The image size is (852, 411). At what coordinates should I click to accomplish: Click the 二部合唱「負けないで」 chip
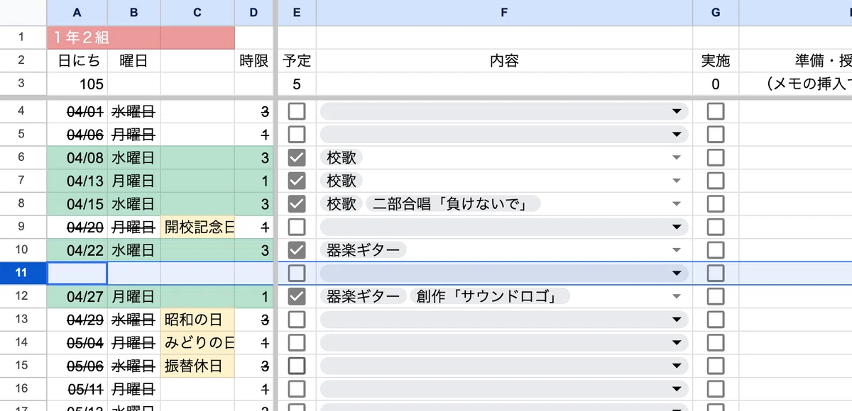(x=453, y=203)
